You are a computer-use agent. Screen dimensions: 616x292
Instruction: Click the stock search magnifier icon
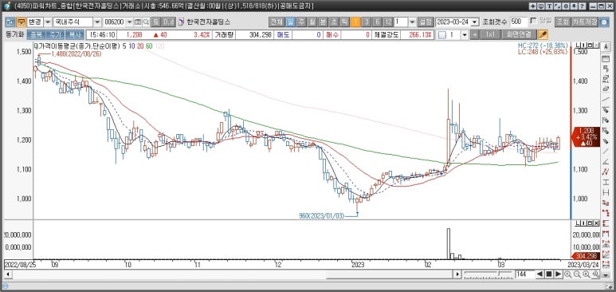pyautogui.click(x=146, y=22)
